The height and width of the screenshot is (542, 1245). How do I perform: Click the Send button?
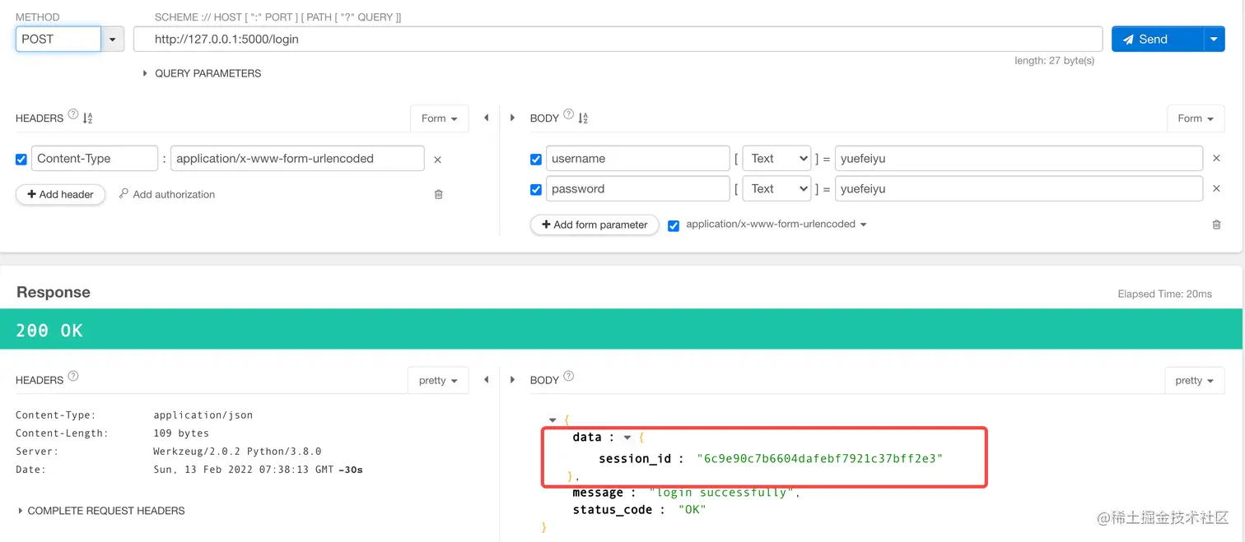click(x=1157, y=39)
